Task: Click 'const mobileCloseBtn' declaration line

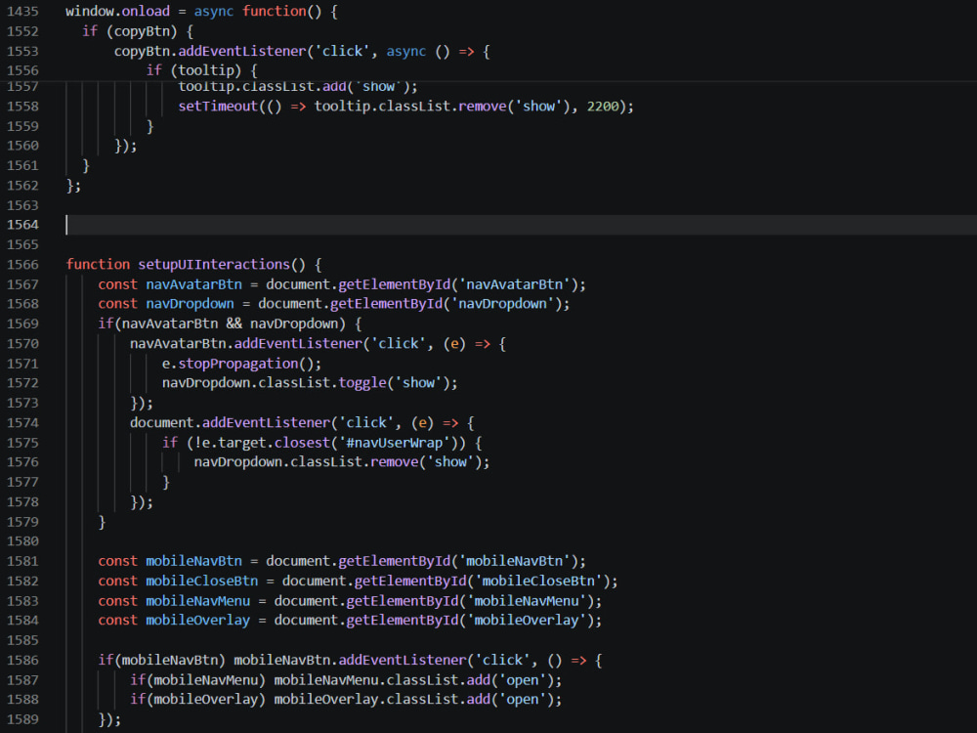Action: pyautogui.click(x=358, y=581)
